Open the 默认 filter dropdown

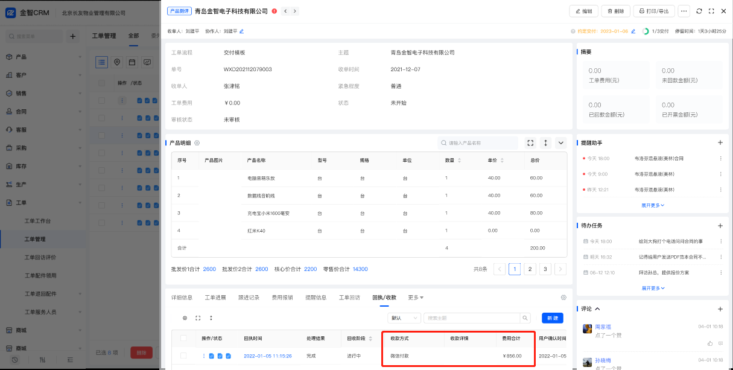[405, 317]
